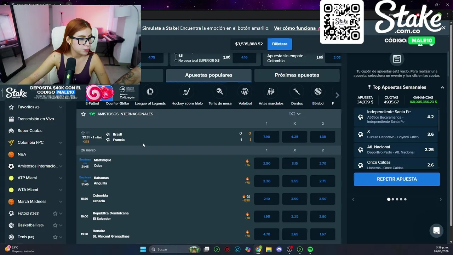Go to previous weekly bets slide arrow

click(x=353, y=199)
